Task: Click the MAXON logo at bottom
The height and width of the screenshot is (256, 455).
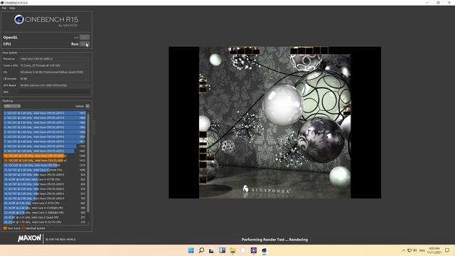Action: point(29,238)
